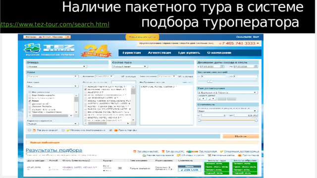Open the Агентствам menu
Image resolution: width=317 pixels, height=178 pixels.
pos(159,53)
